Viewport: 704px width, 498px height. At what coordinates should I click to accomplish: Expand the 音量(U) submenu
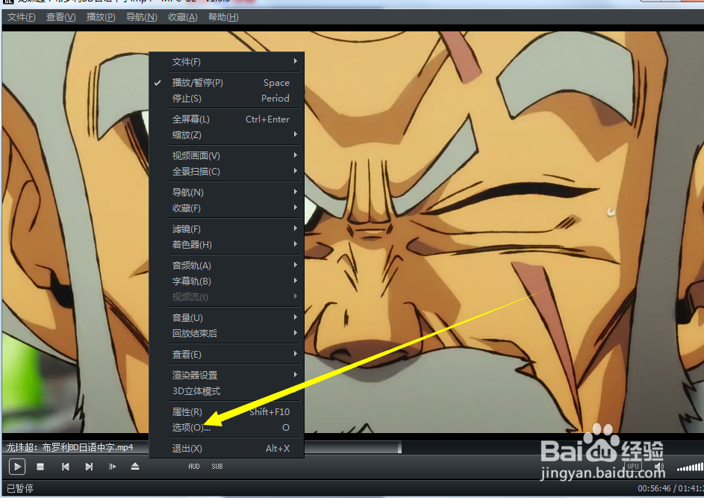(x=227, y=318)
